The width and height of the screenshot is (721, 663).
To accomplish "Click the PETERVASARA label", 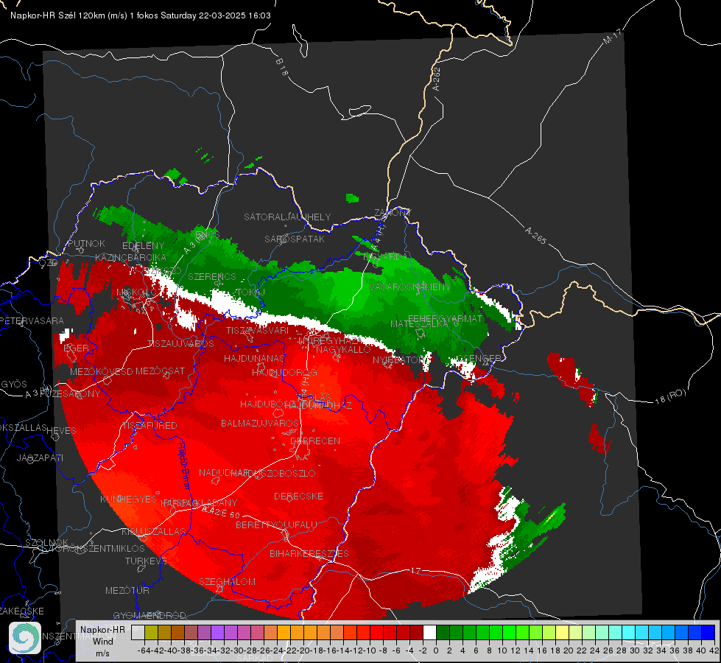I will point(32,320).
